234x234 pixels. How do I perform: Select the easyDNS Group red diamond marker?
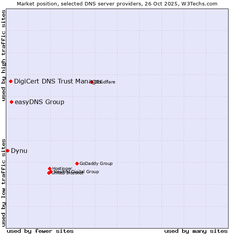(x=11, y=102)
